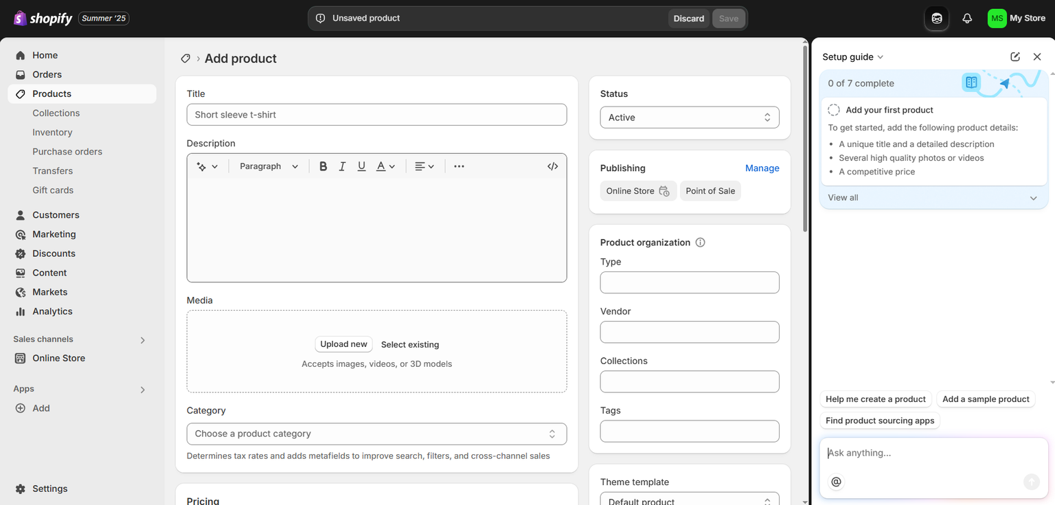
Task: Switch description to HTML code view
Action: coord(552,166)
